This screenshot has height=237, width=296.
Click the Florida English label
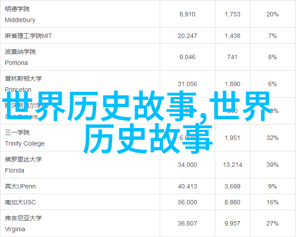(x=15, y=170)
